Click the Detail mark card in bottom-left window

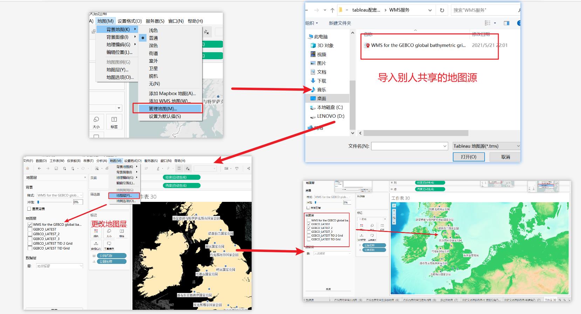[x=96, y=245]
